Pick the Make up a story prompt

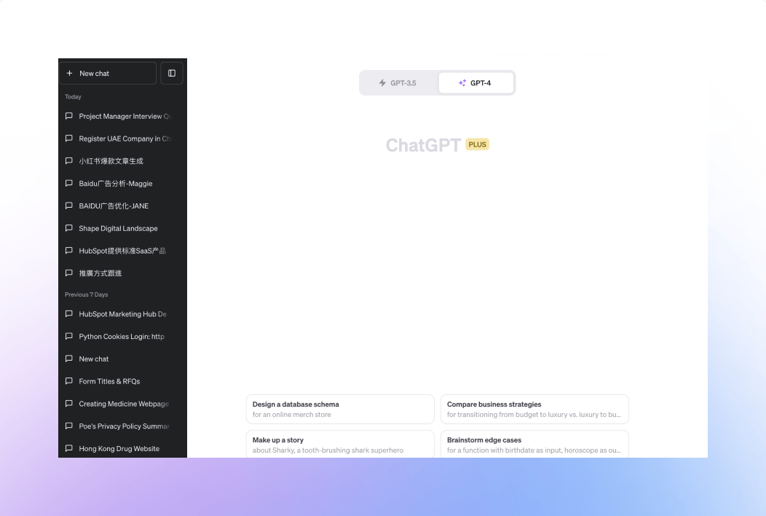(340, 444)
